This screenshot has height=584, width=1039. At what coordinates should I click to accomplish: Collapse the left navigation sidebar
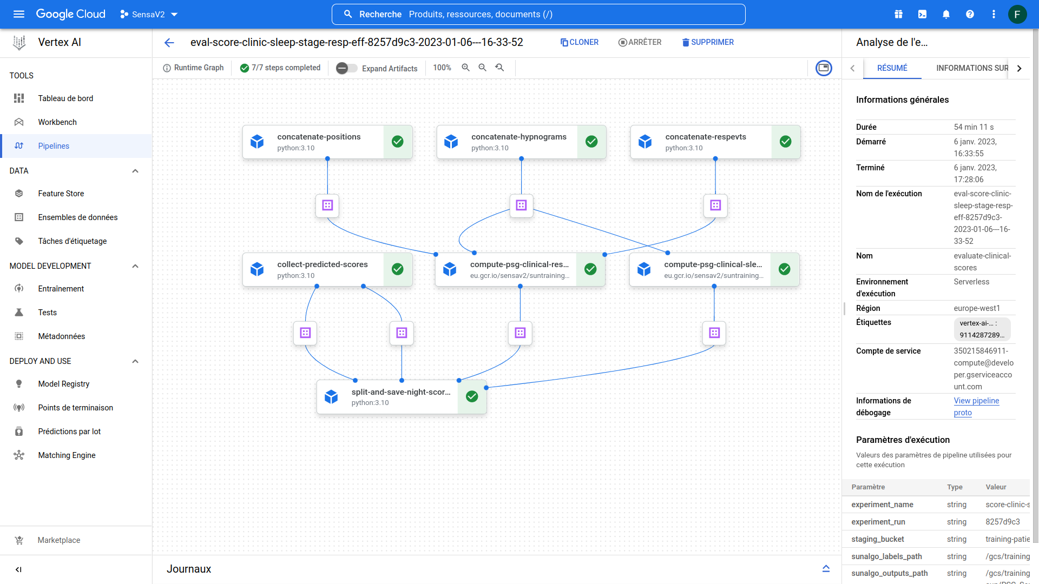click(18, 569)
